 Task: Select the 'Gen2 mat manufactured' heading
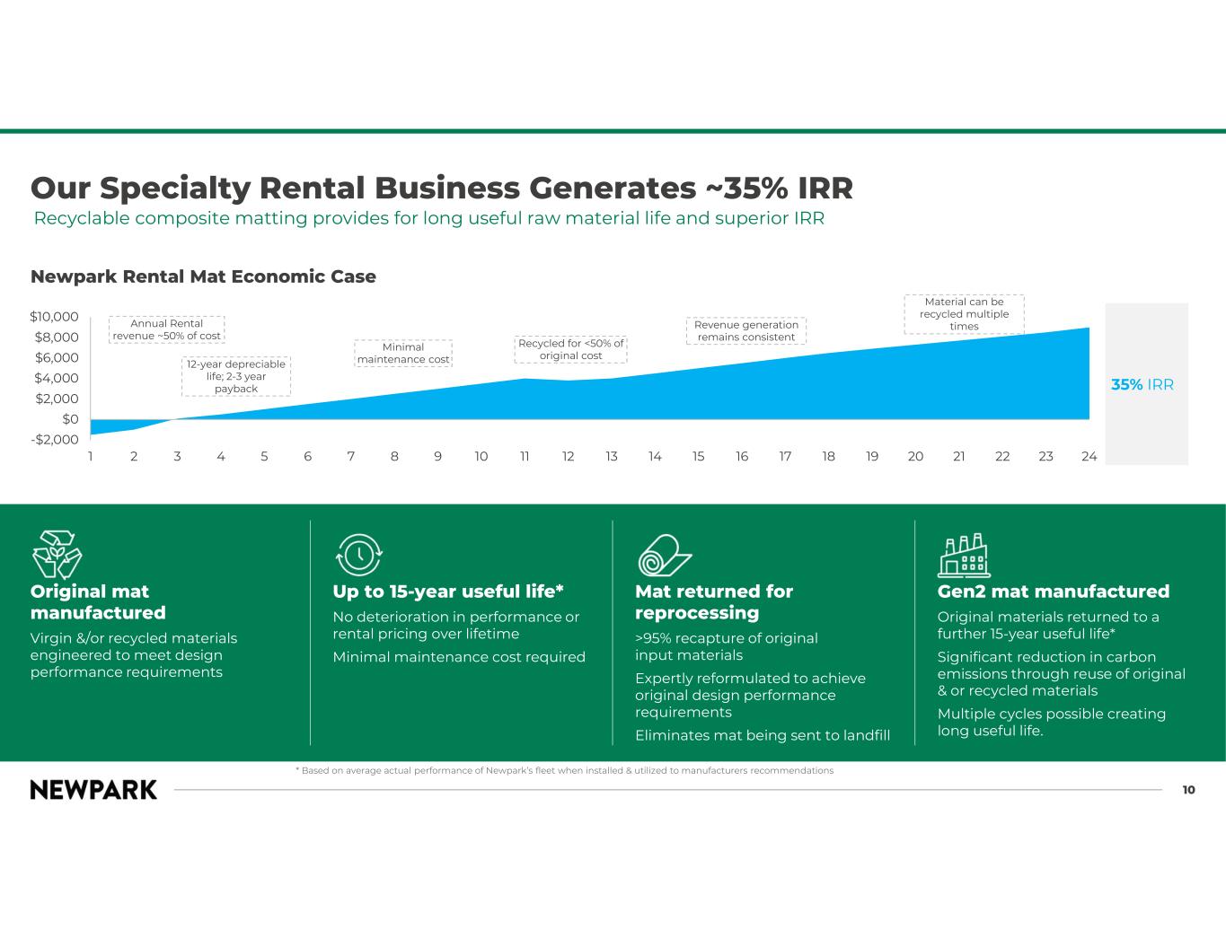1054,592
